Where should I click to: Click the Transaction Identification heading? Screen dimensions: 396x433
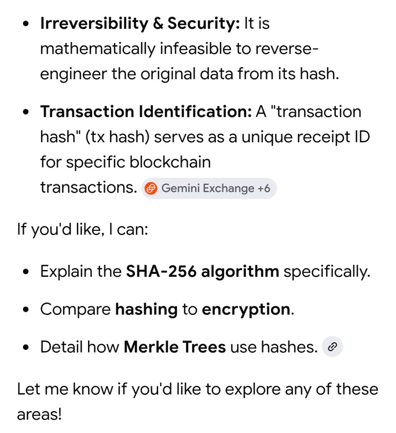[146, 112]
